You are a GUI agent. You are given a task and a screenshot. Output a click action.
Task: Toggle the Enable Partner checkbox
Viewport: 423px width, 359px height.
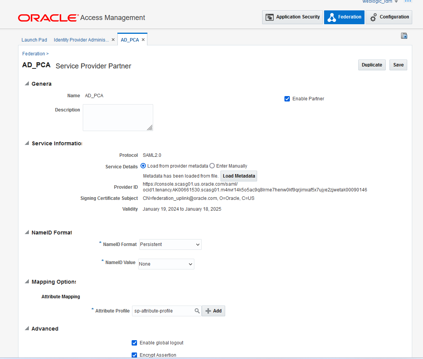287,99
